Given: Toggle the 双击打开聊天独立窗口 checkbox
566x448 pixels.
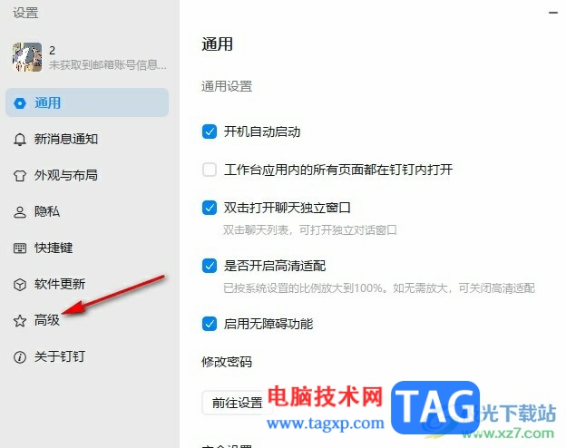Looking at the screenshot, I should point(210,208).
